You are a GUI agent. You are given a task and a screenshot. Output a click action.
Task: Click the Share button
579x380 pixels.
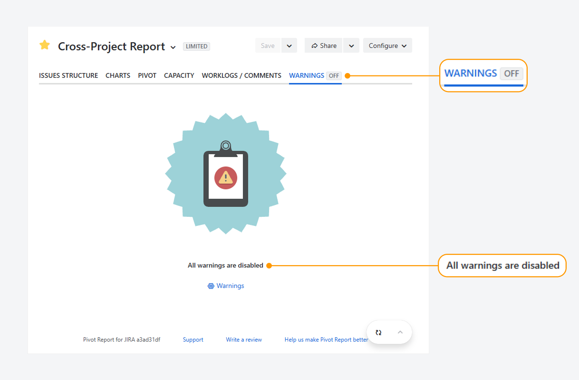[324, 46]
